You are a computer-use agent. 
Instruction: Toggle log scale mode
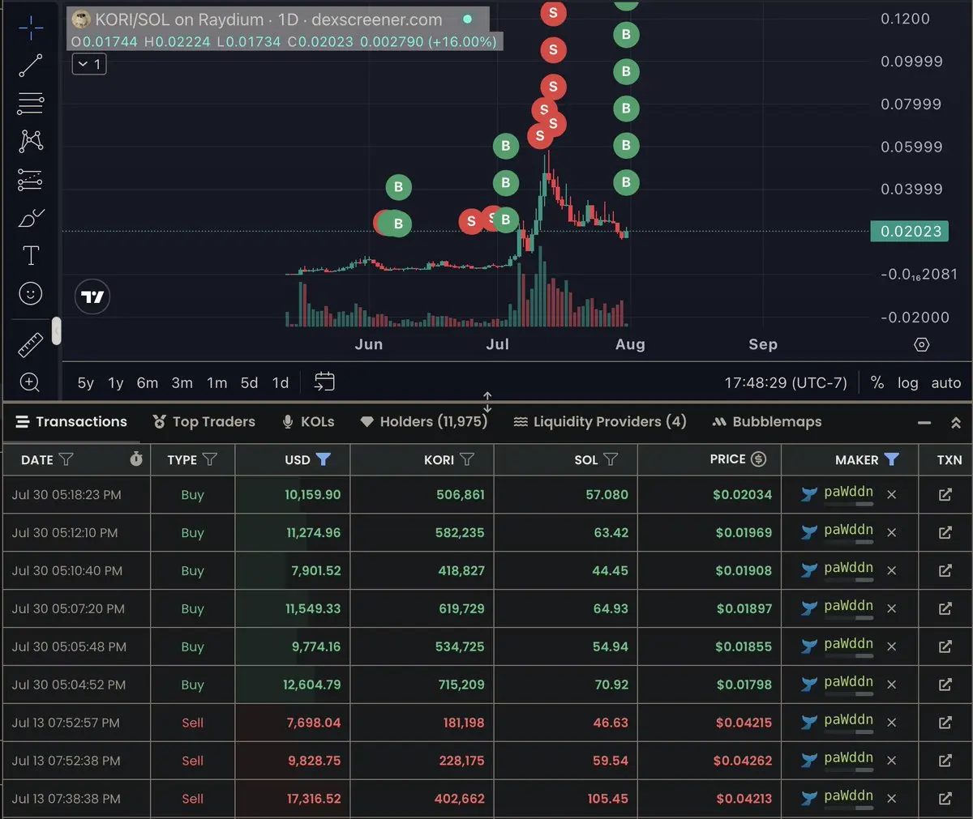pyautogui.click(x=908, y=382)
